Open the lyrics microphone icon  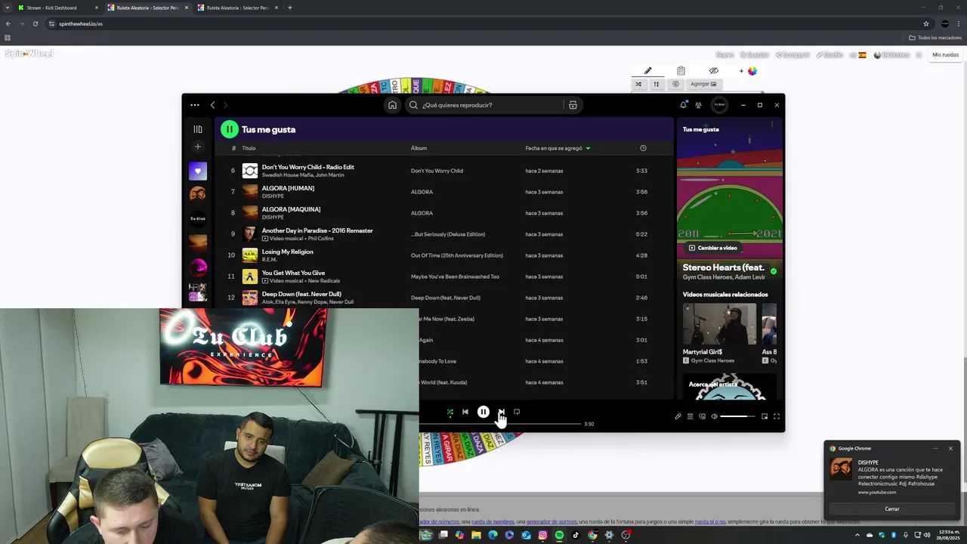click(x=678, y=416)
